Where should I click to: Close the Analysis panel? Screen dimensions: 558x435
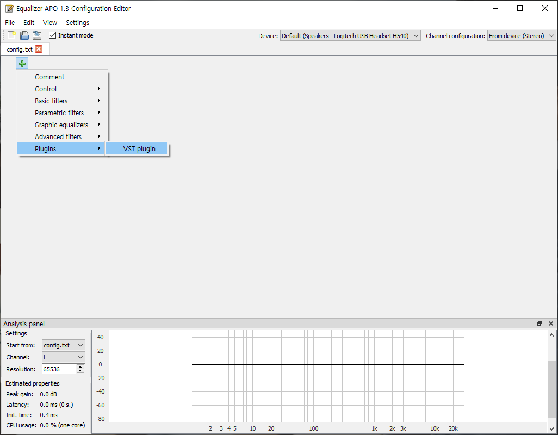point(551,324)
